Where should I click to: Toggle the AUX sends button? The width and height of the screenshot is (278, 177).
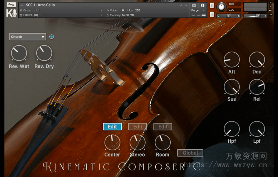271,11
